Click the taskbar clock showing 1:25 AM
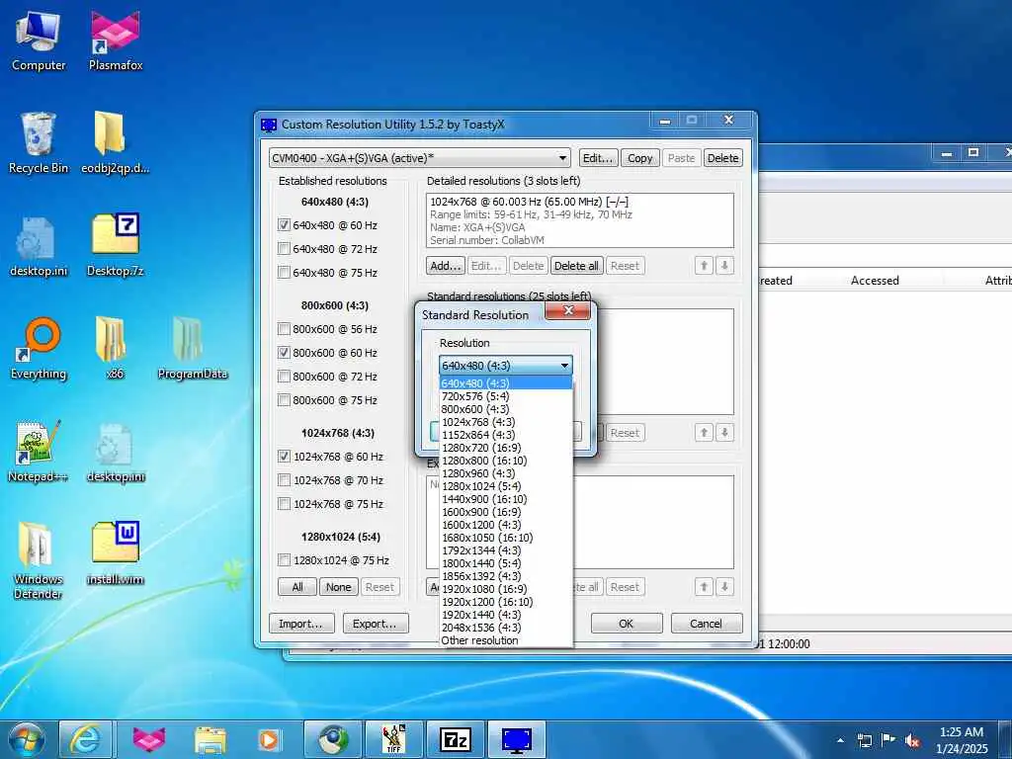The image size is (1012, 759). pyautogui.click(x=962, y=740)
